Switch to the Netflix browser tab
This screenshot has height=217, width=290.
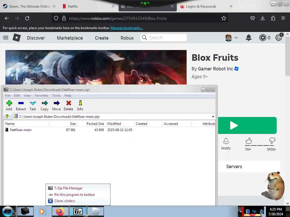pos(88,6)
